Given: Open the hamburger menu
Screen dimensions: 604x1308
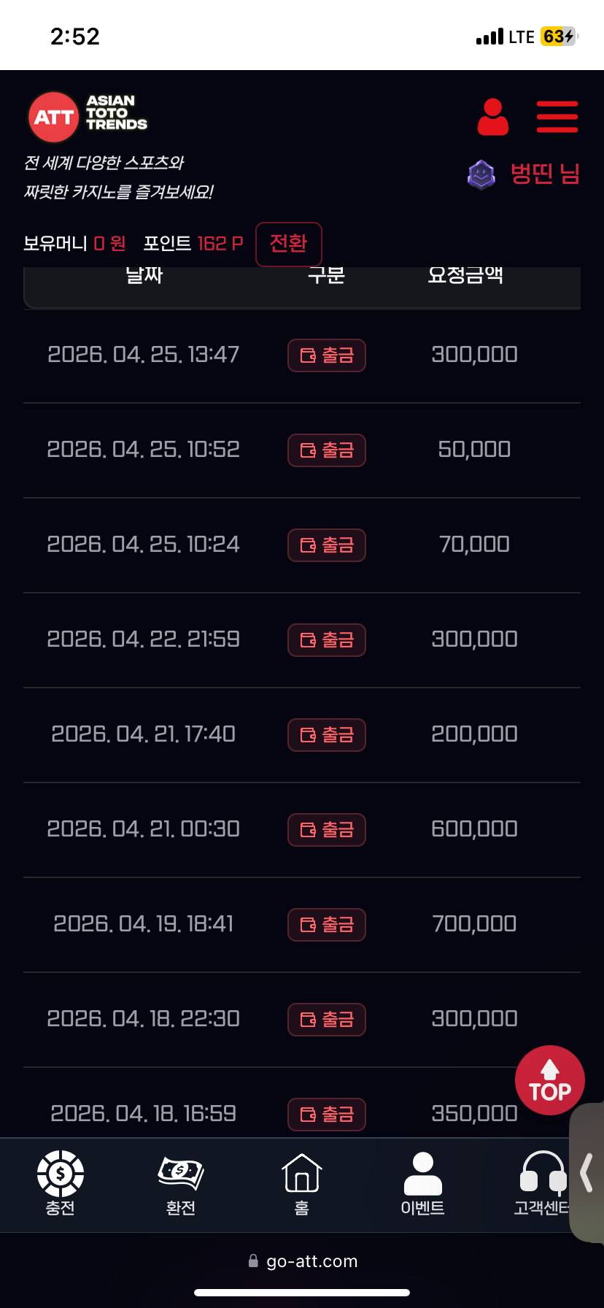Looking at the screenshot, I should tap(557, 117).
